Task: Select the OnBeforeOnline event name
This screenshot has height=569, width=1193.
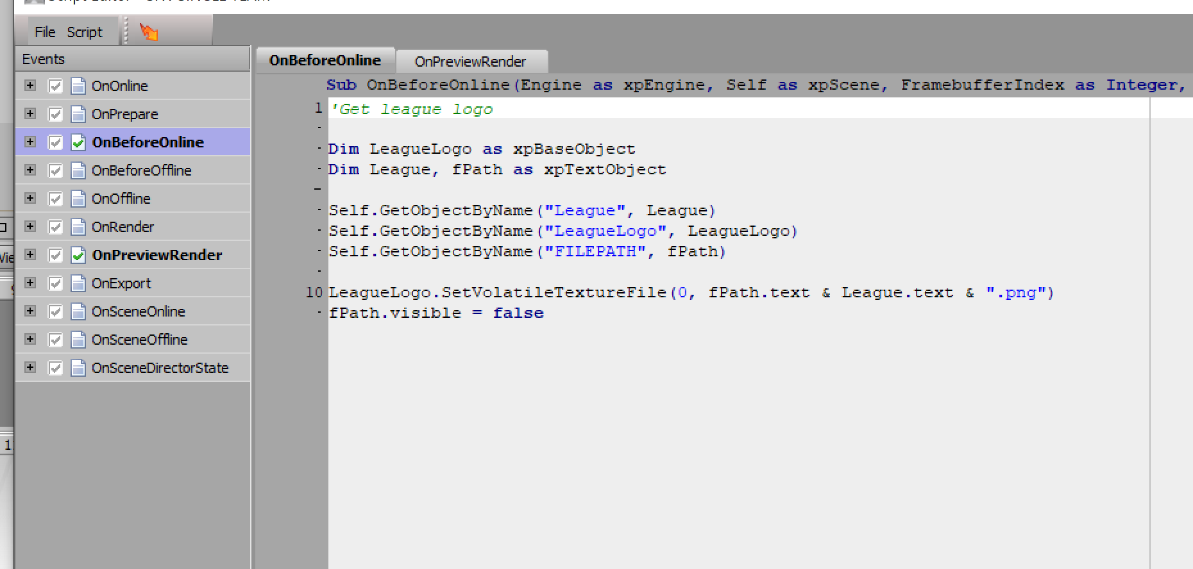Action: click(x=148, y=142)
